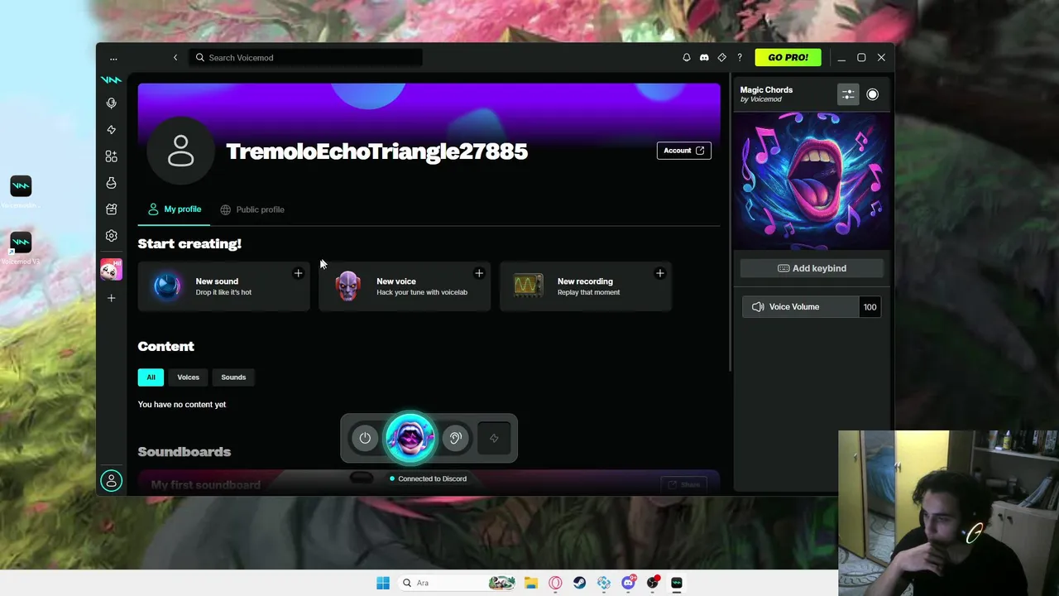This screenshot has height=596, width=1059.
Task: Open the gift box sidebar icon
Action: [112, 209]
